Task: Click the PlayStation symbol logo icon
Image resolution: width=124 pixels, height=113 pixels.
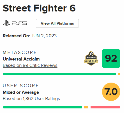Action: [x=6, y=23]
